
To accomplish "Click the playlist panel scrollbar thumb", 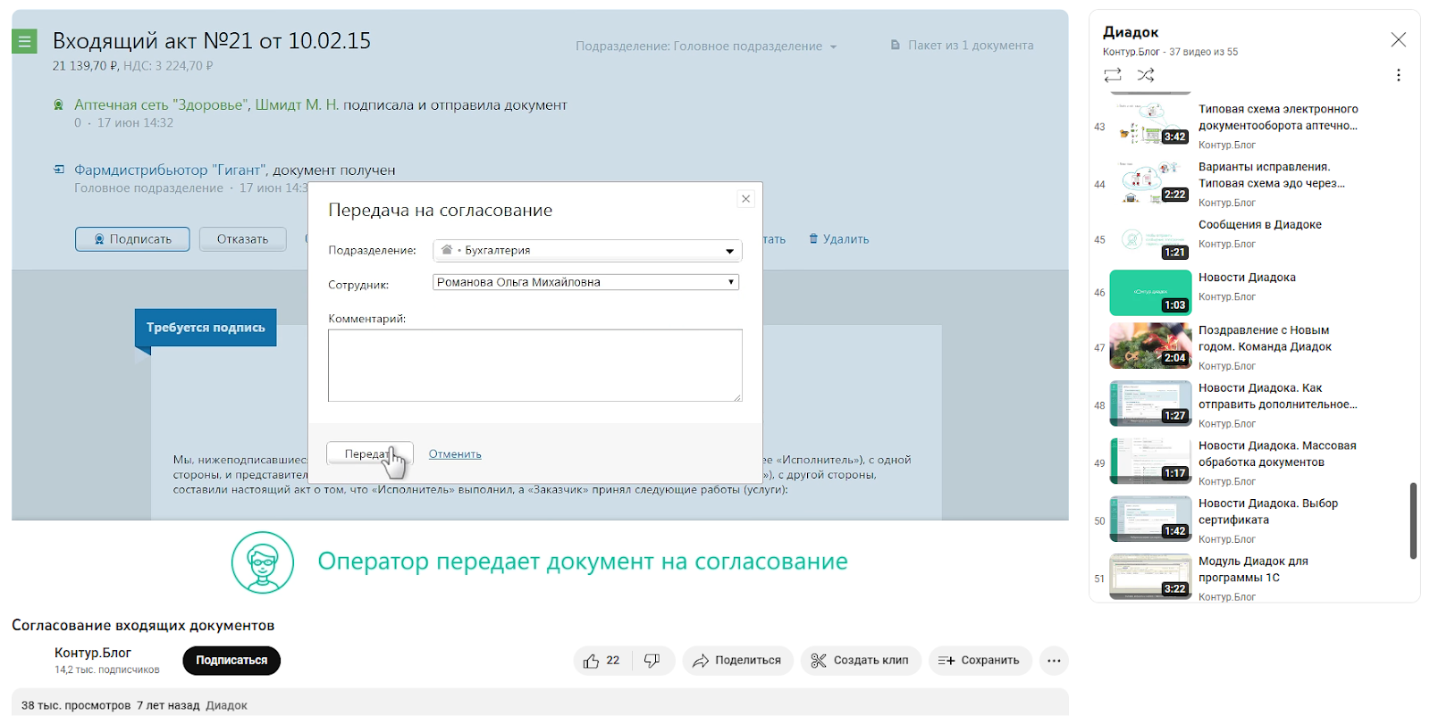I will coord(1413,520).
